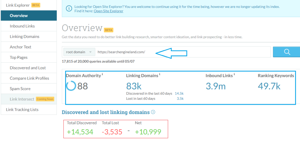Click BETA badge beside Overview heading
The width and height of the screenshot is (300, 141).
coord(108,30)
